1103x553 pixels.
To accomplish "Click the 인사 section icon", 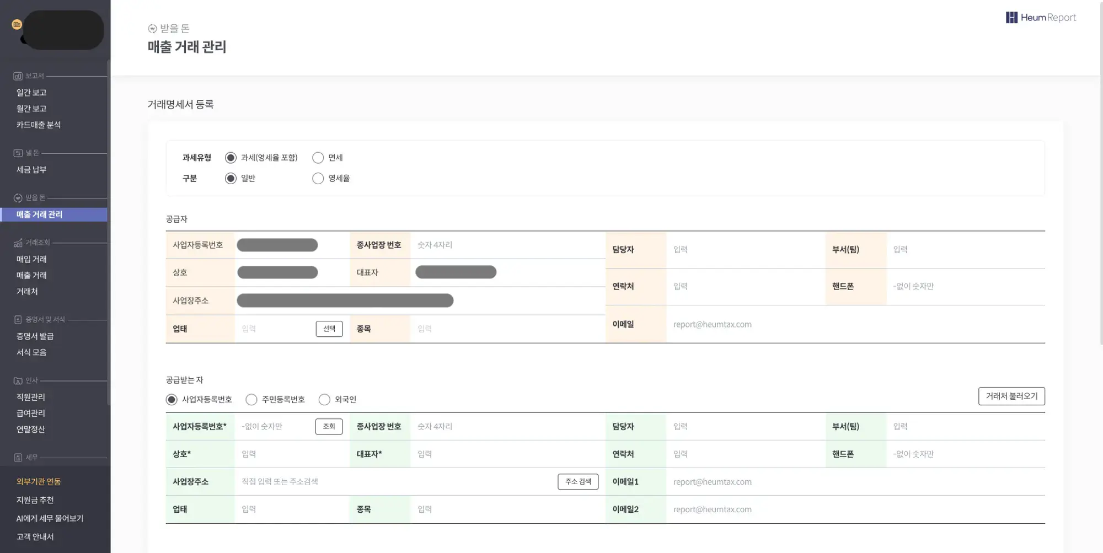I will point(18,380).
